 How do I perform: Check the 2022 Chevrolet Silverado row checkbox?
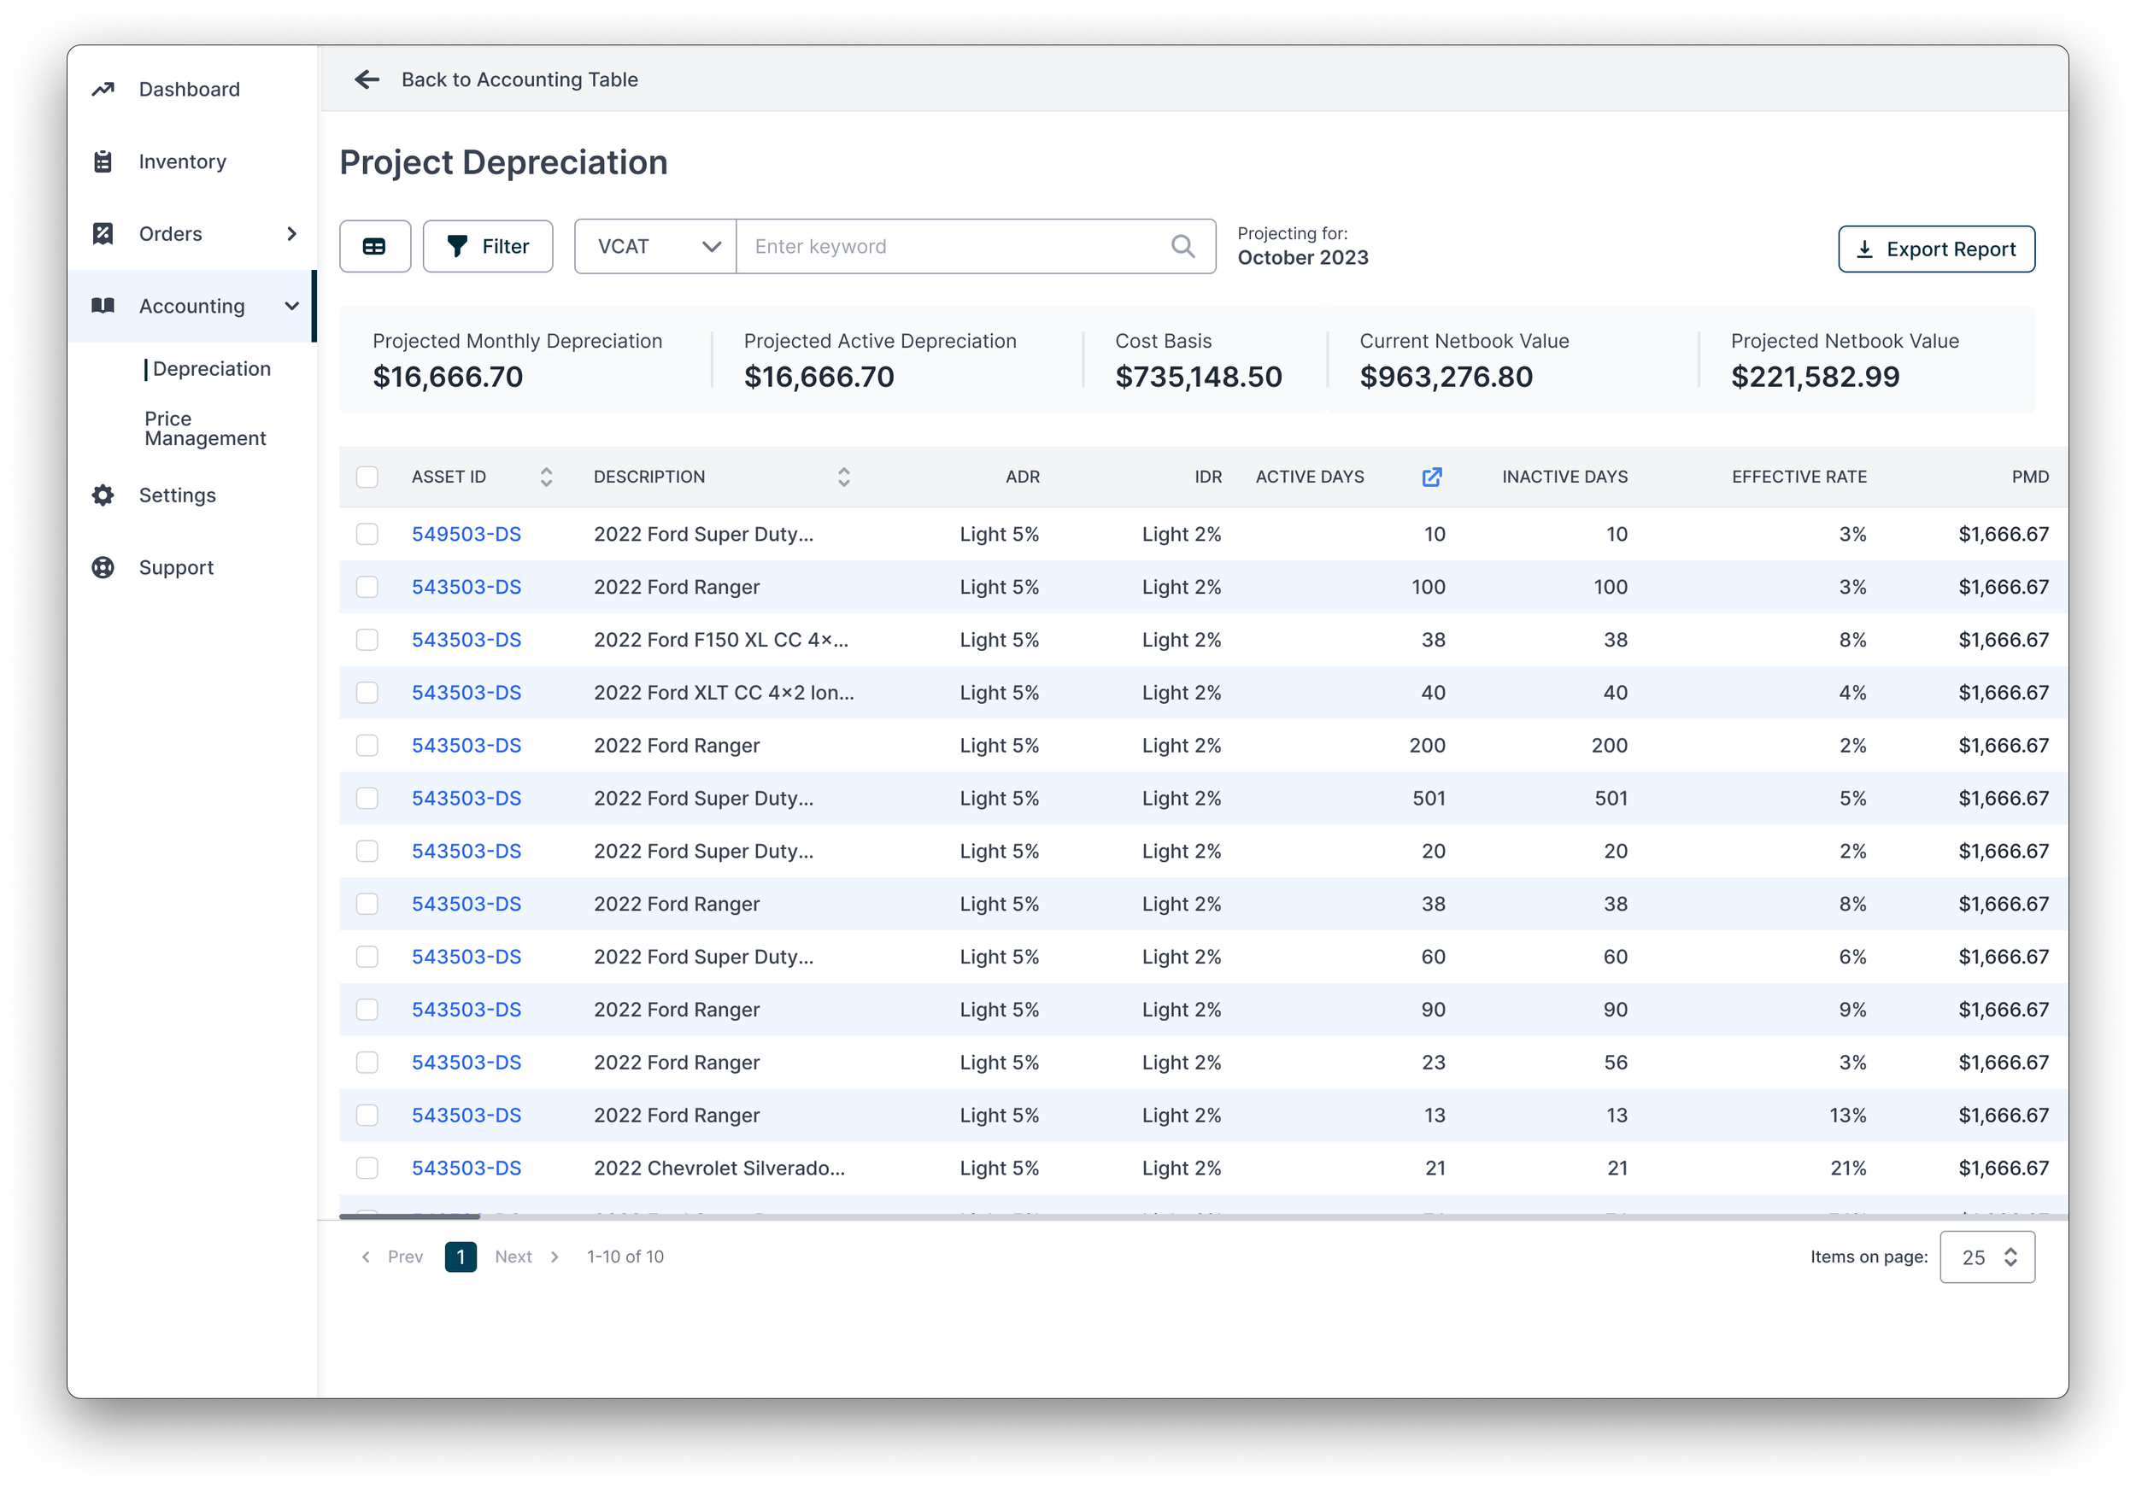(367, 1168)
